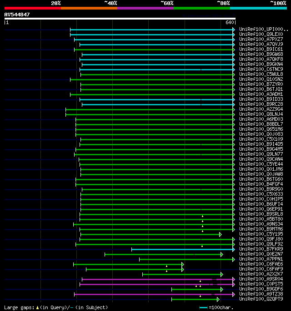Viewport: 291px width, 311px height.
Task: Open UniRef100_Q651M6 entry
Action: (261, 129)
